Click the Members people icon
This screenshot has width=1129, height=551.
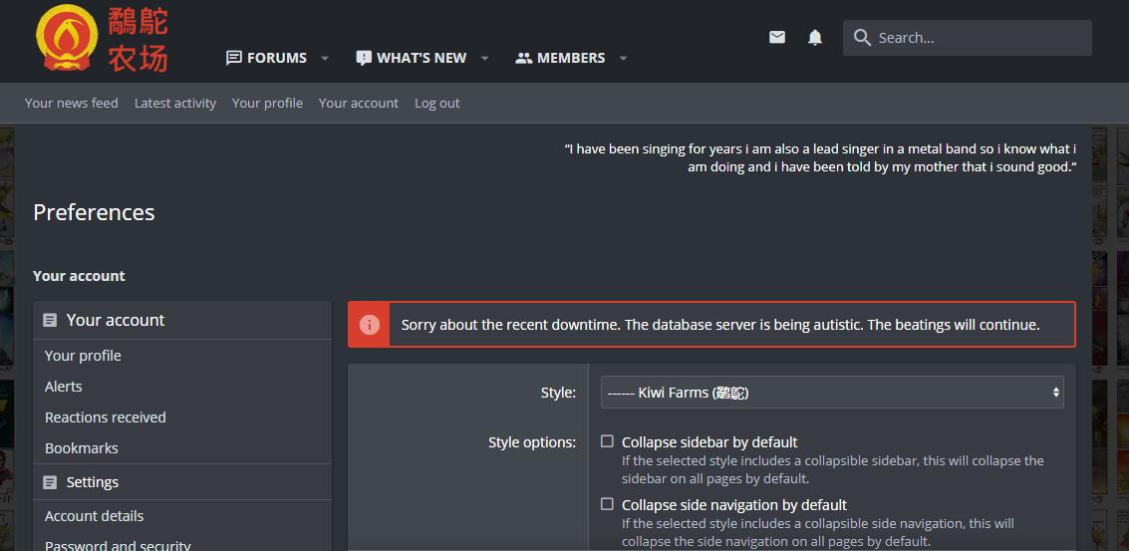tap(523, 59)
